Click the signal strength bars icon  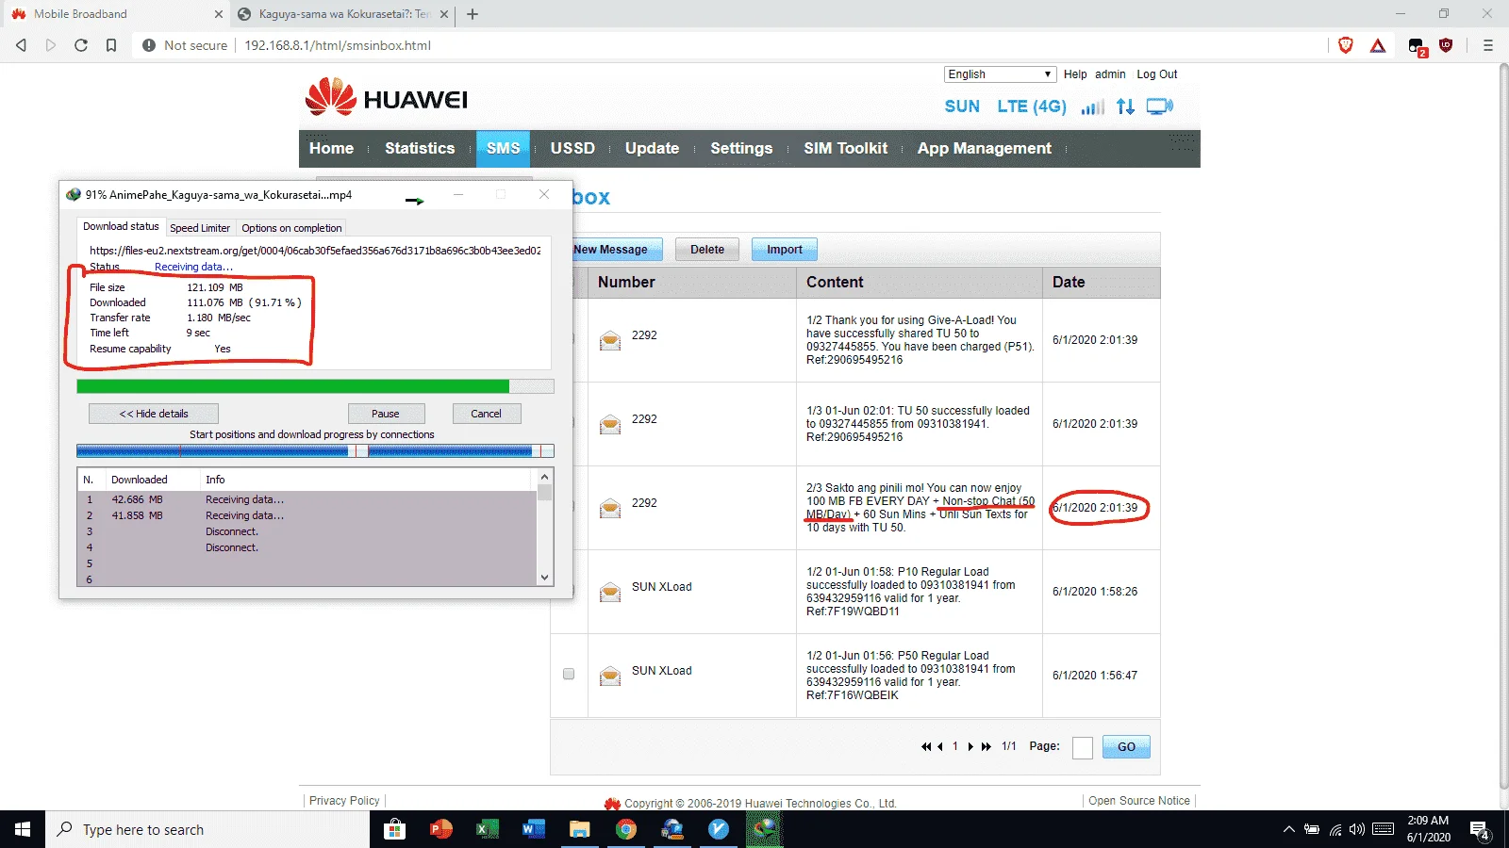coord(1093,106)
